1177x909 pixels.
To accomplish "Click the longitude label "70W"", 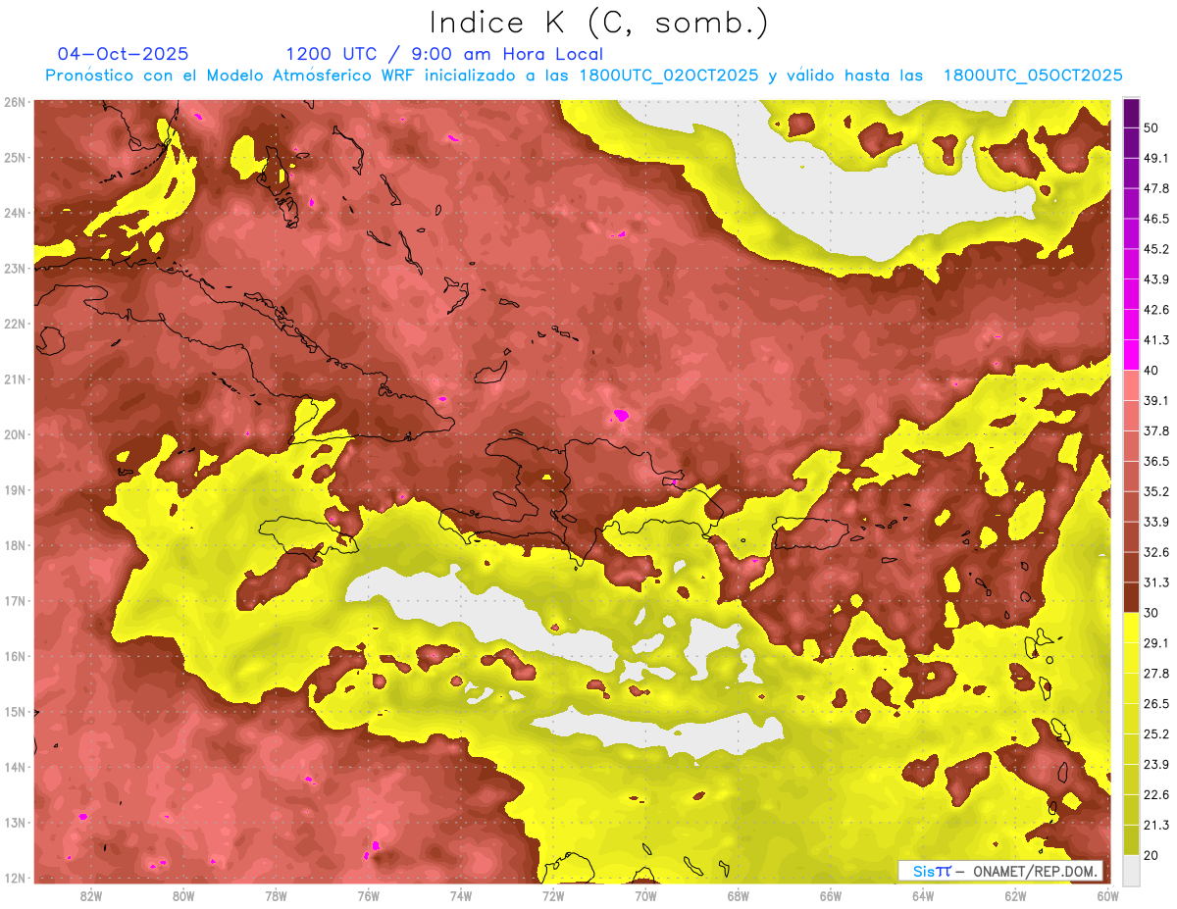I will pyautogui.click(x=645, y=895).
